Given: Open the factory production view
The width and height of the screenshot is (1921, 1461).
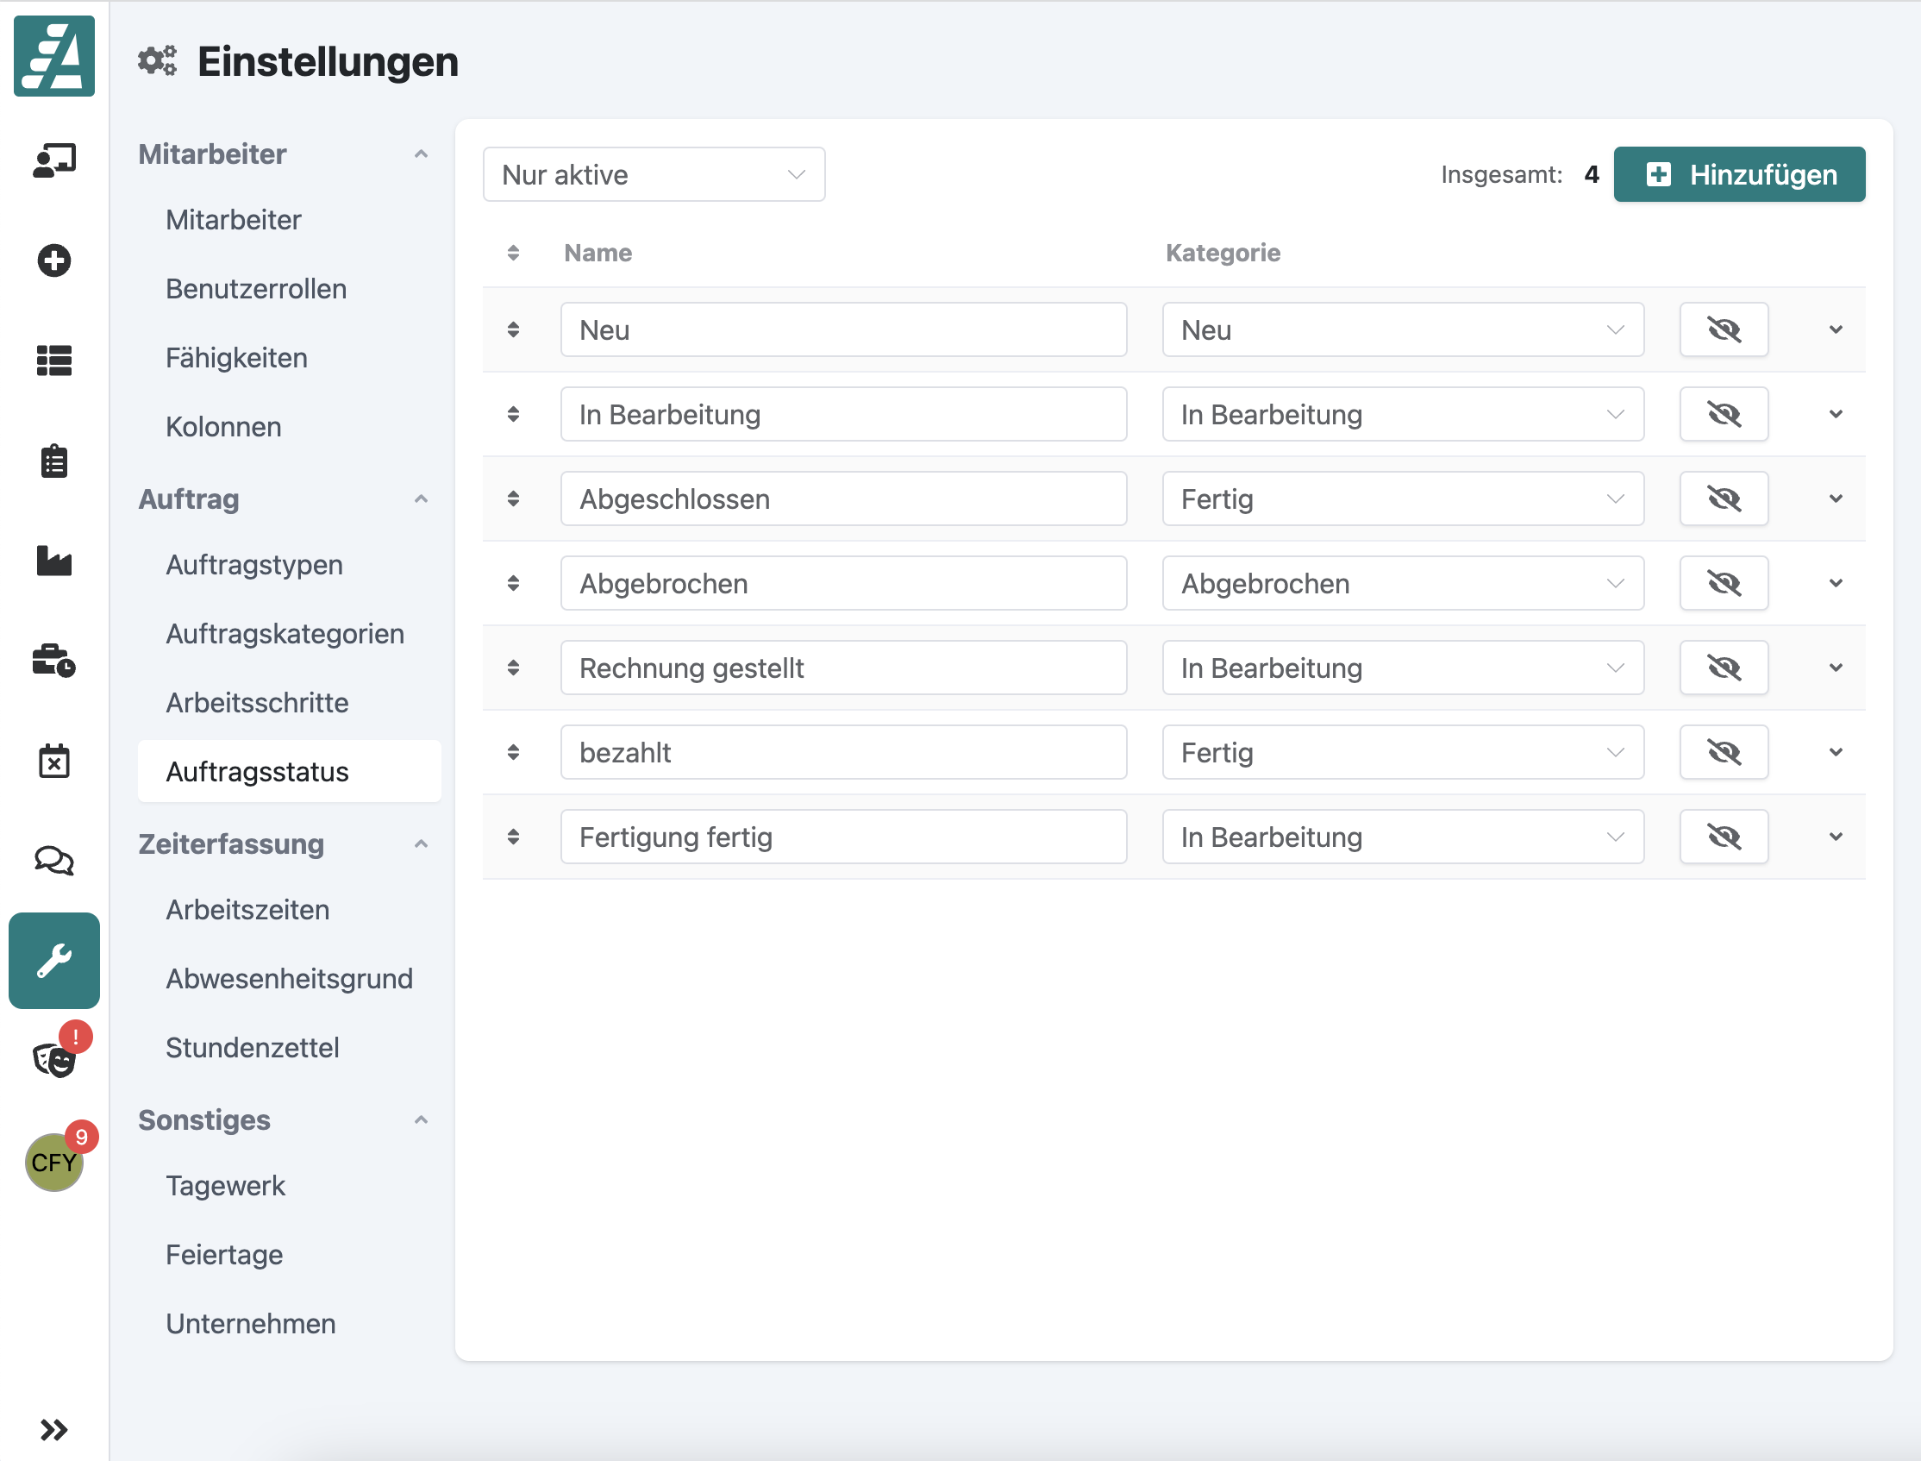Looking at the screenshot, I should (x=54, y=561).
